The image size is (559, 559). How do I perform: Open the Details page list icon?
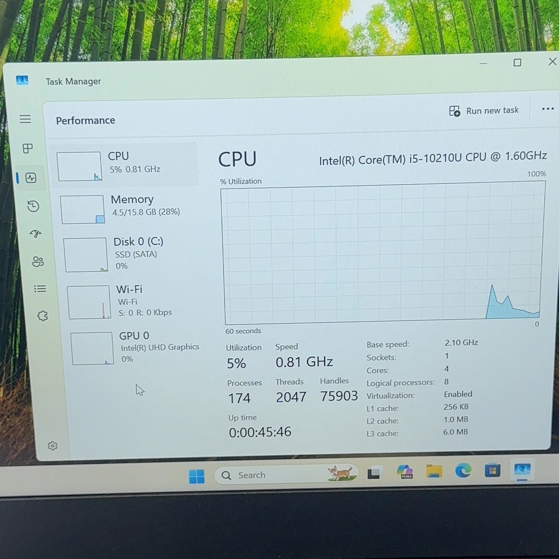pos(40,289)
